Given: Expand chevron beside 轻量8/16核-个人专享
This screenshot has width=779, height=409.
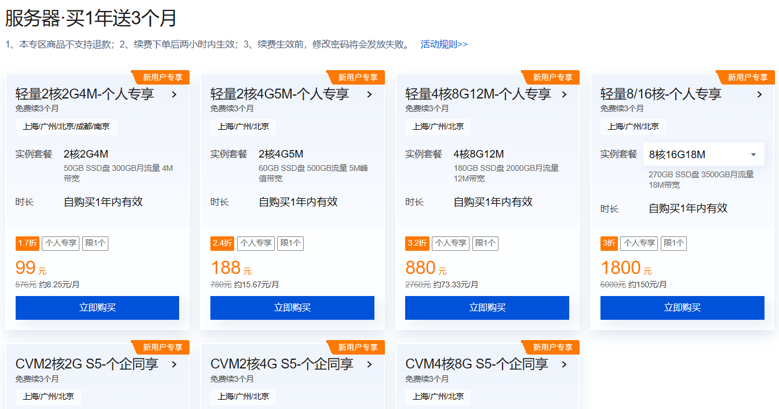Looking at the screenshot, I should coord(759,94).
